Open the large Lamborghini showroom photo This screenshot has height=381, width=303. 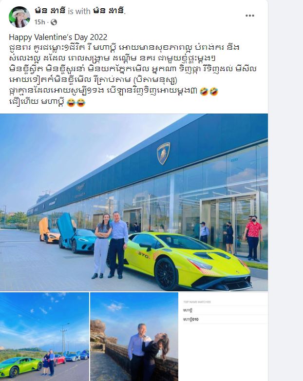(134, 202)
